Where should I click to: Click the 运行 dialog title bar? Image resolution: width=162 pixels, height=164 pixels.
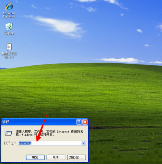tap(39, 122)
